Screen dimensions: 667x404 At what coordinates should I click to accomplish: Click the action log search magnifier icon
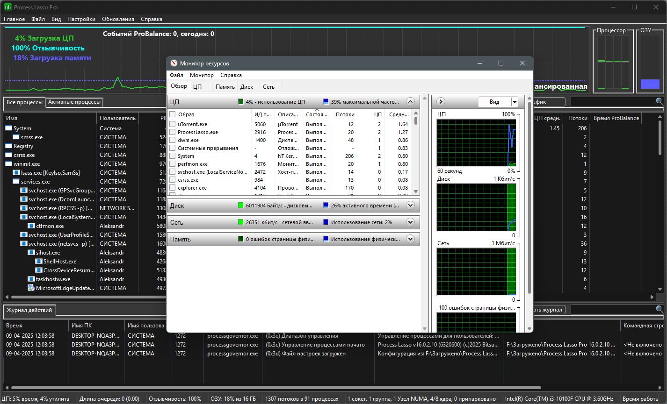pyautogui.click(x=660, y=309)
